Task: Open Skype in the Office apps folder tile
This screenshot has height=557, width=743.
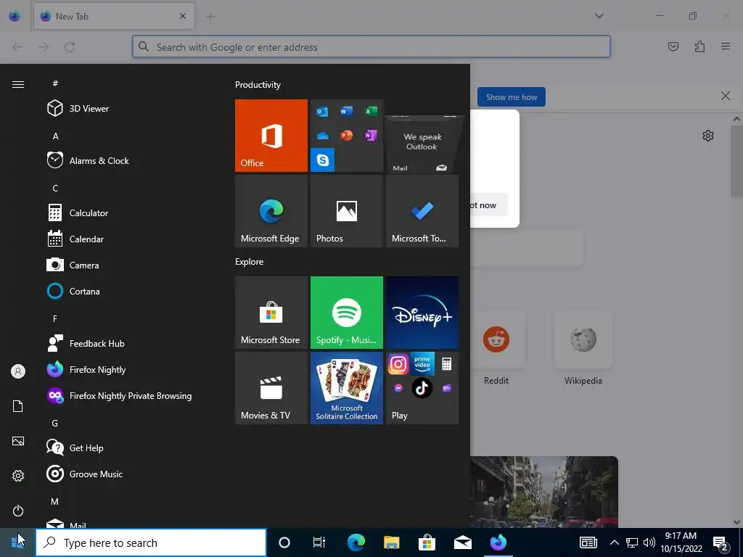Action: click(x=323, y=160)
